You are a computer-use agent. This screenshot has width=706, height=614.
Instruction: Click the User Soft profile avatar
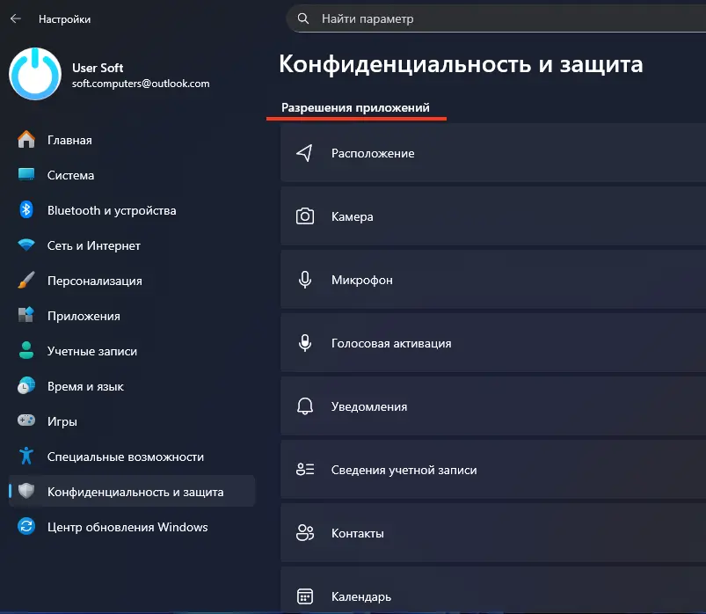(x=35, y=74)
